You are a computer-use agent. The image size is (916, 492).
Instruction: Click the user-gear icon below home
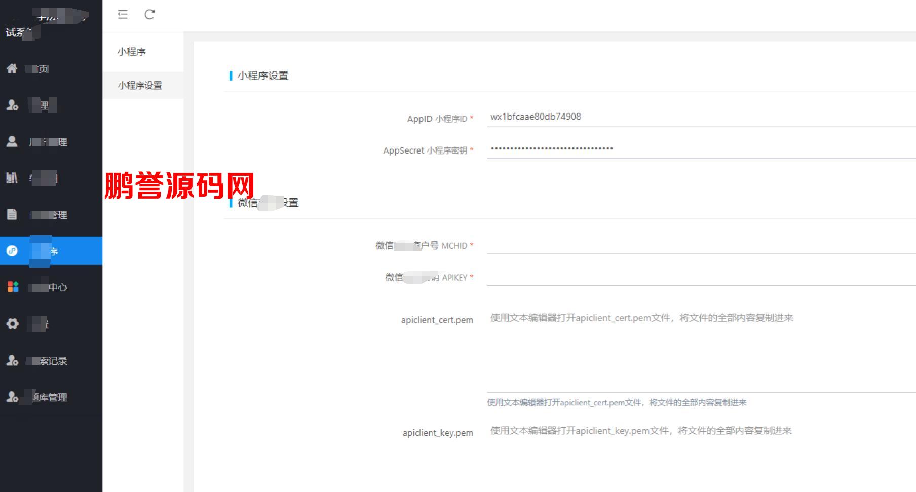pyautogui.click(x=12, y=105)
